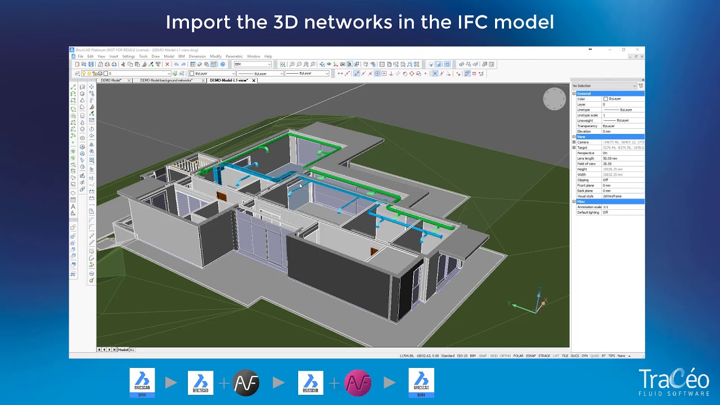Open the BIM workspace dropdown
Viewport: 720px width, 405px height.
coord(253,64)
